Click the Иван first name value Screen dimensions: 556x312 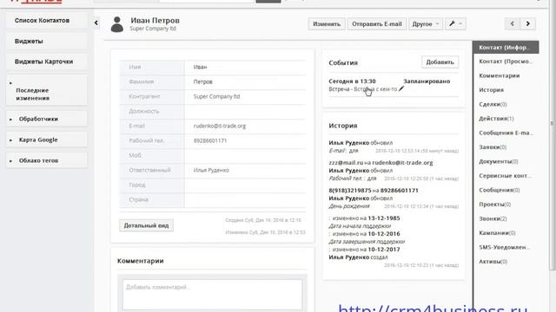200,67
